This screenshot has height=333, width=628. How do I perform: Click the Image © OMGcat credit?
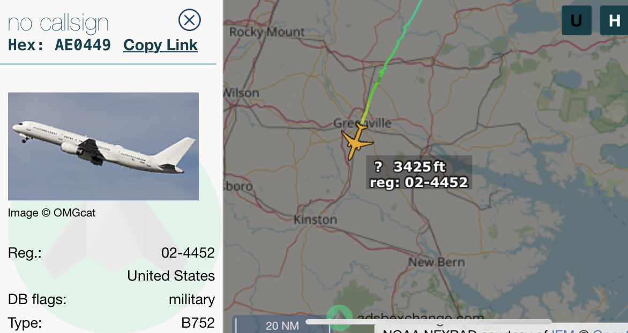(51, 213)
